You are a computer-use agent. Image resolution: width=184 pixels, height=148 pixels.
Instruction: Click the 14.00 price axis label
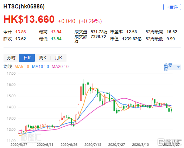click(11, 107)
